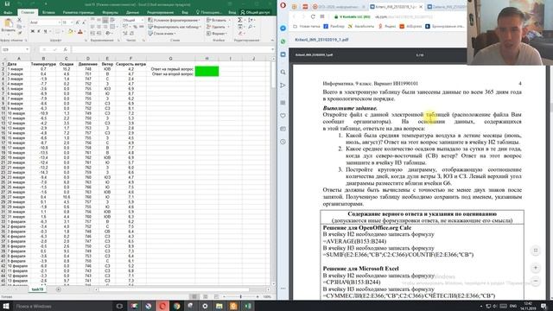Click the Opera address bar
553x311 pixels.
coord(398,16)
